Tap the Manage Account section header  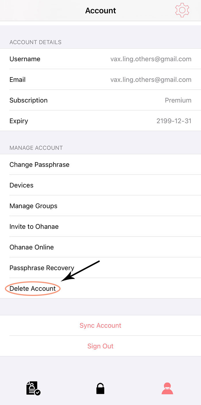[x=36, y=148]
